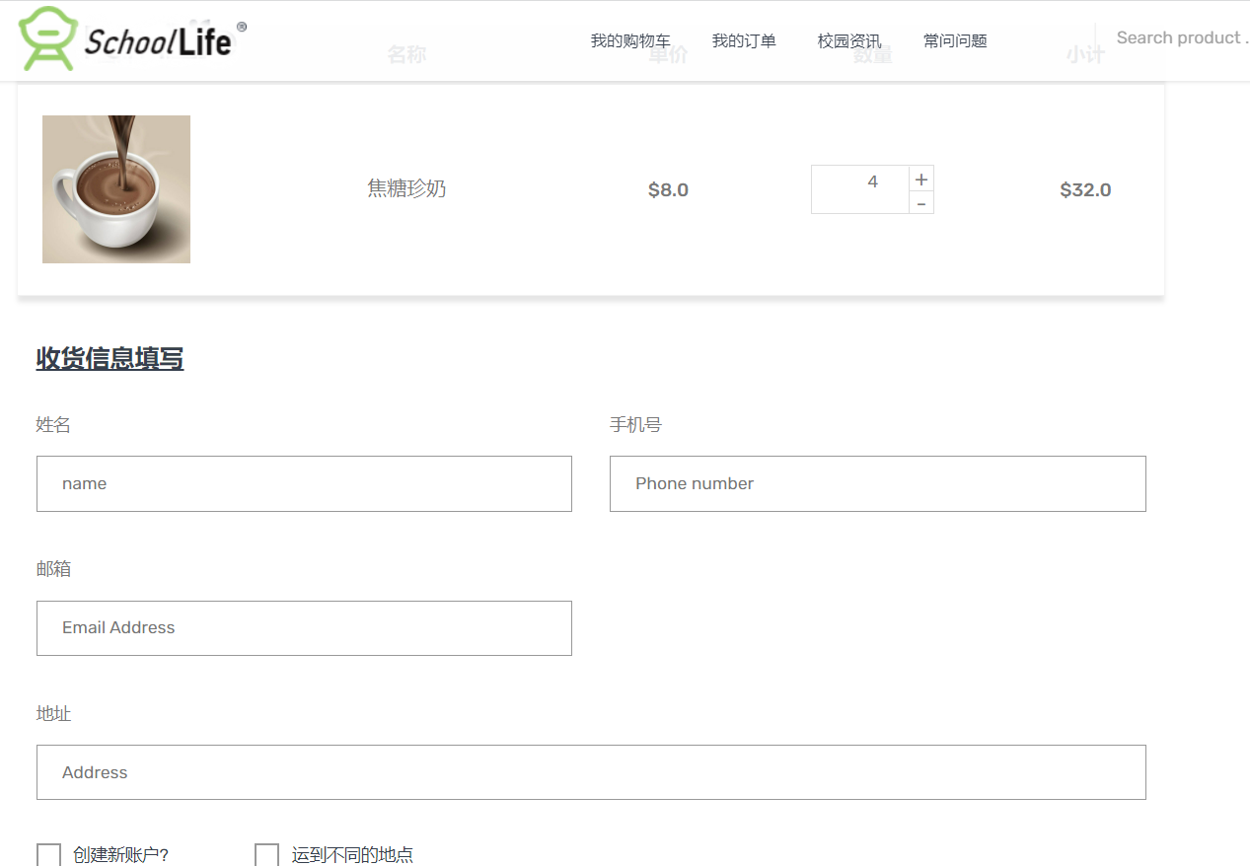Viewport: 1250px width, 866px height.
Task: Click the 地址 label
Action: pos(53,714)
